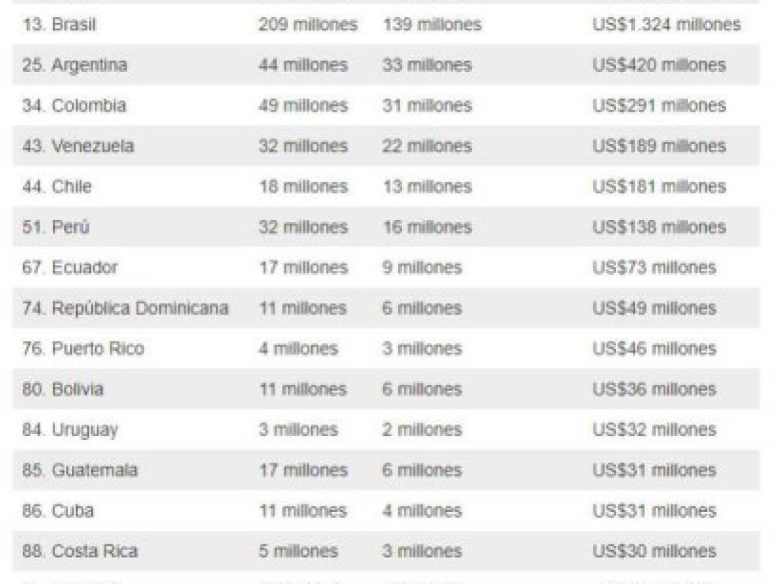Click the US$291 millones amount

pos(660,106)
